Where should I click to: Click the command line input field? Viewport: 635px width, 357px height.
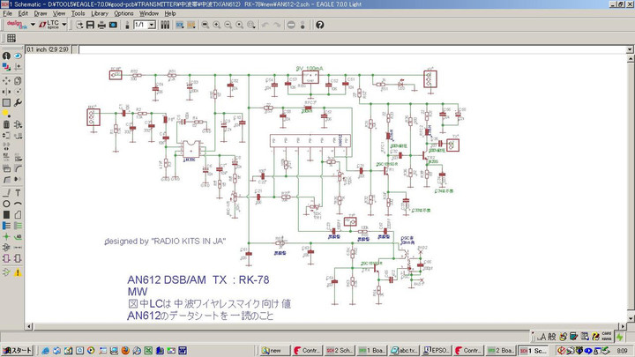pyautogui.click(x=353, y=48)
